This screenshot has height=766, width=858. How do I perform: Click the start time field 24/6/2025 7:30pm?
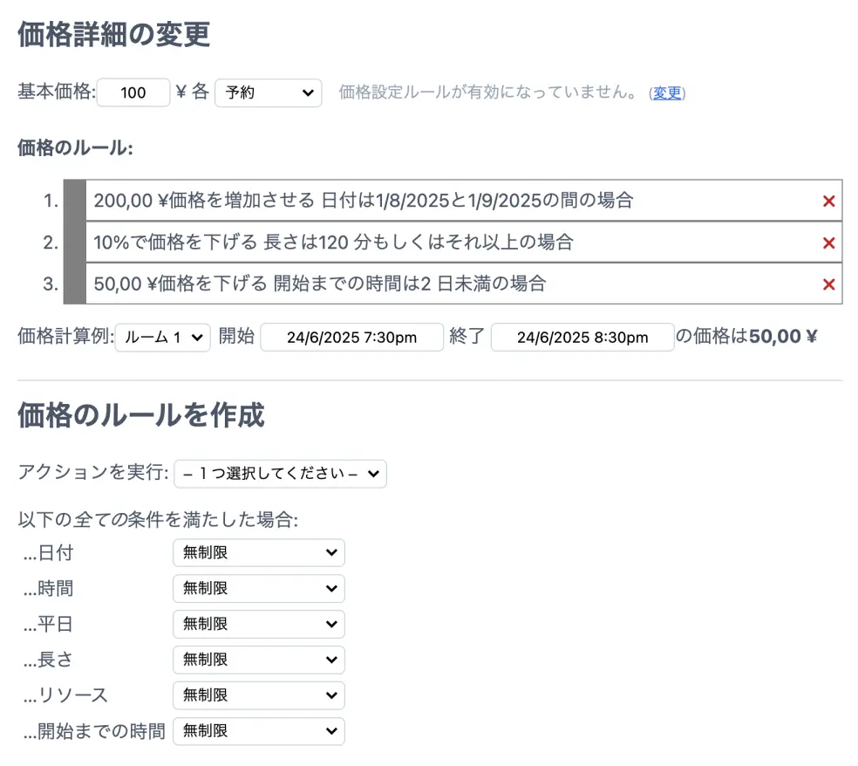(x=352, y=338)
